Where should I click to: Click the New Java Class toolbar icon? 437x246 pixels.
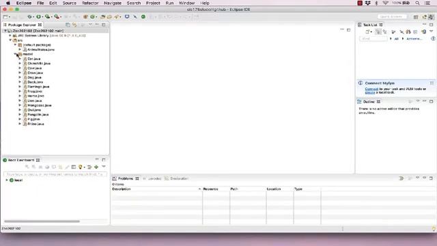click(93, 16)
